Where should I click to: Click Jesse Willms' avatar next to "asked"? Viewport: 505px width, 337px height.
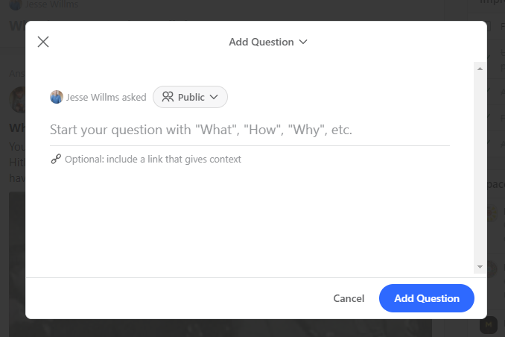tap(57, 97)
